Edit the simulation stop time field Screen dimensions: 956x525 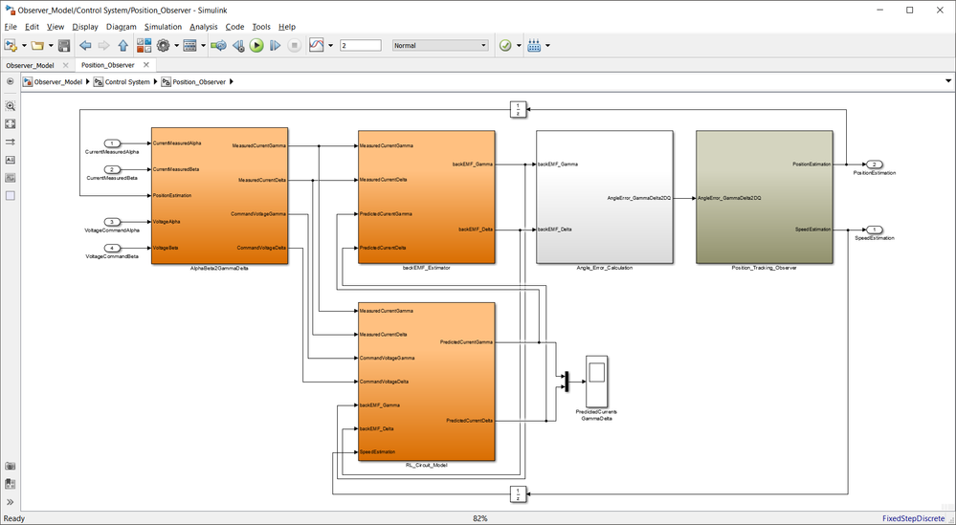click(361, 45)
